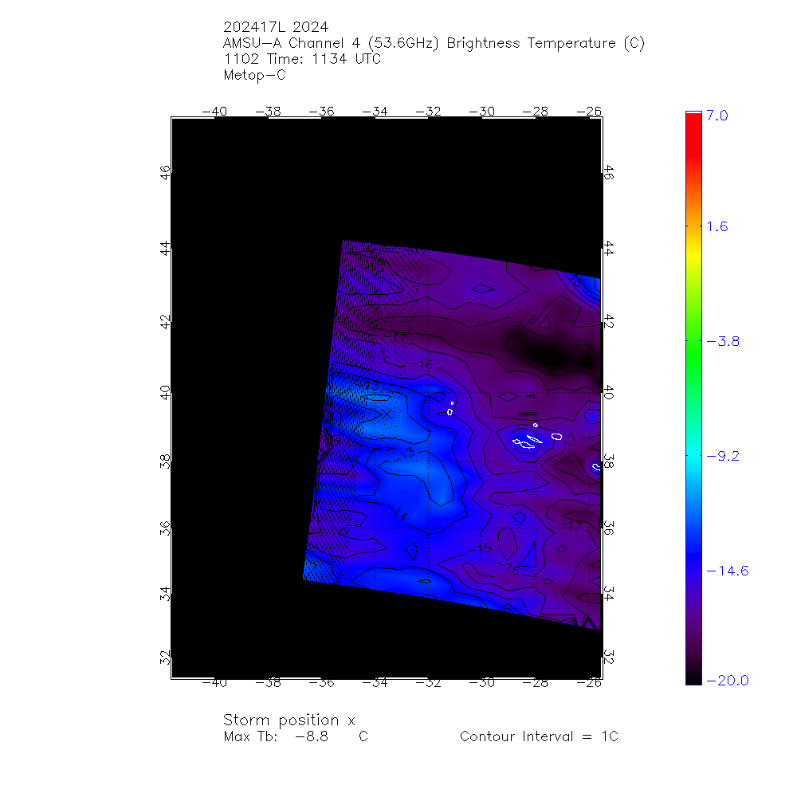The image size is (797, 797).
Task: Click the bottom axis longitude label "-26"
Action: click(x=589, y=683)
